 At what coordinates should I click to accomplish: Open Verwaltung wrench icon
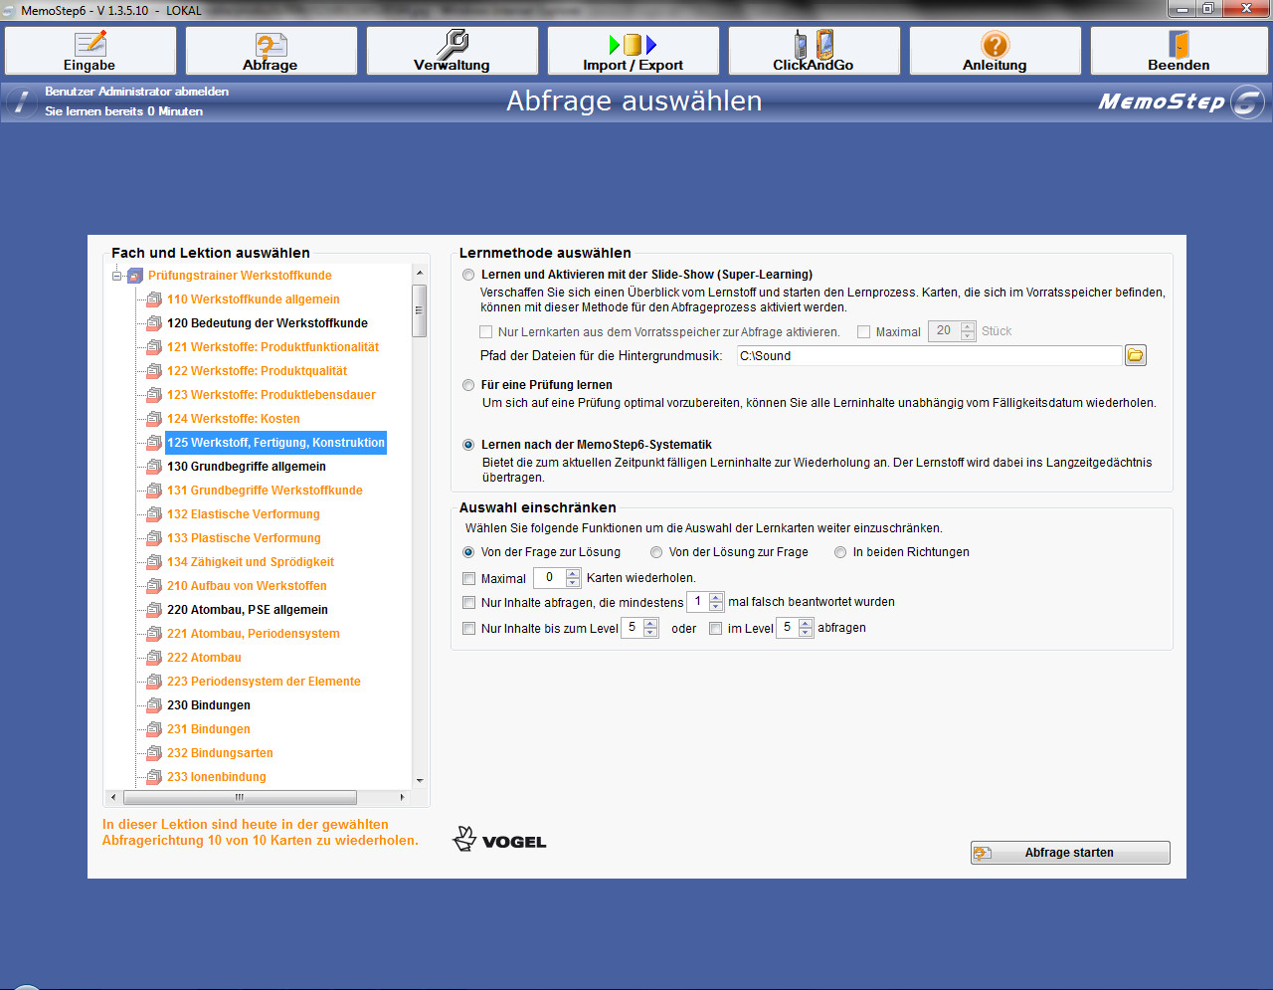coord(453,44)
